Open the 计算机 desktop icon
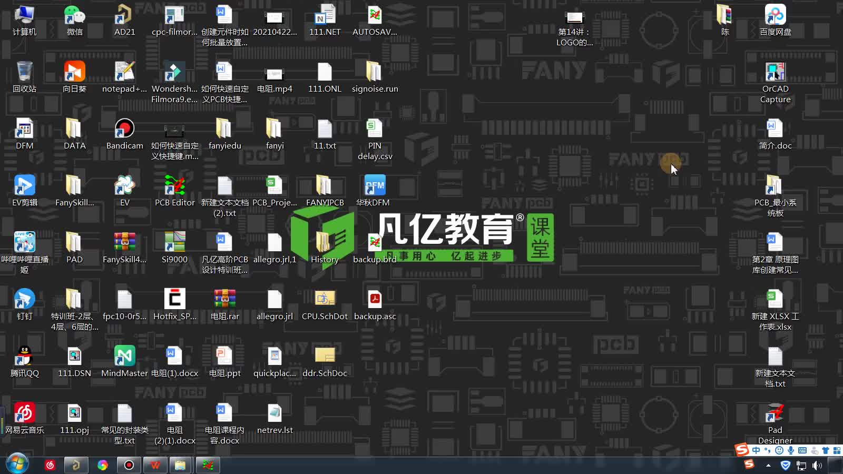 pos(24,20)
